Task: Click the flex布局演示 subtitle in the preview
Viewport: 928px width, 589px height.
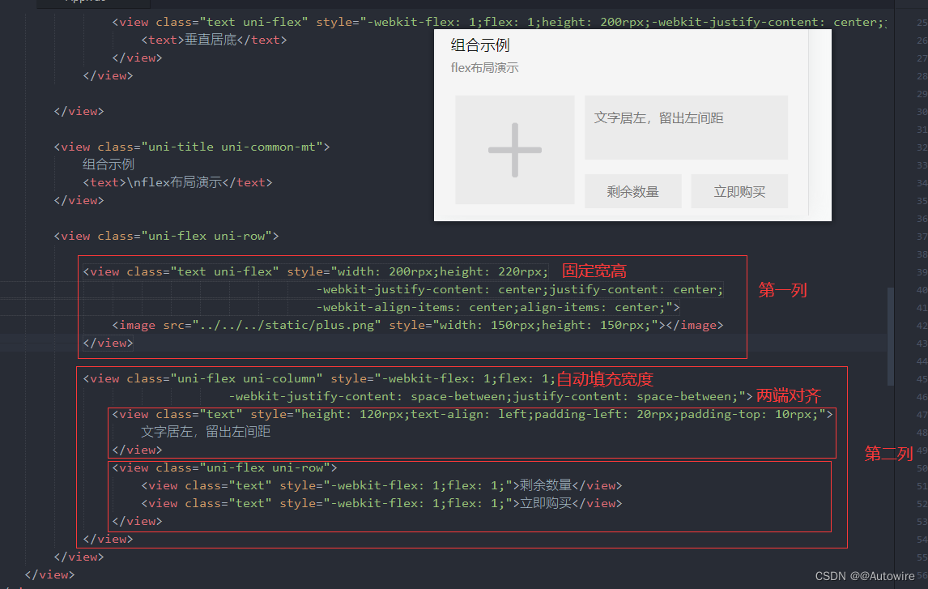Action: [x=484, y=68]
